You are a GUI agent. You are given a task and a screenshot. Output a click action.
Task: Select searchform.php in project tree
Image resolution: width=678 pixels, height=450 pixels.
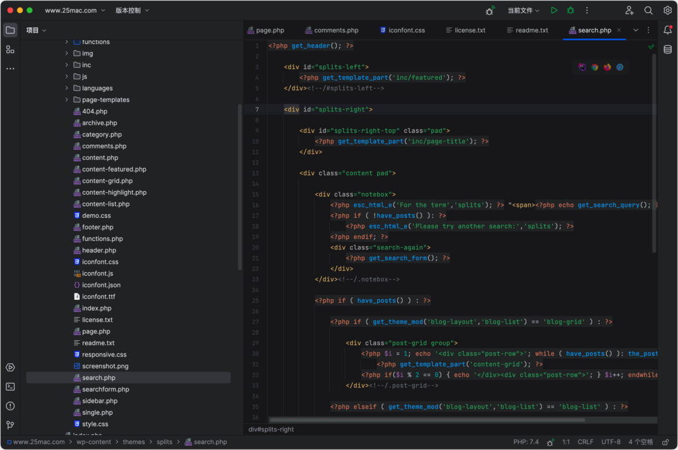(105, 389)
